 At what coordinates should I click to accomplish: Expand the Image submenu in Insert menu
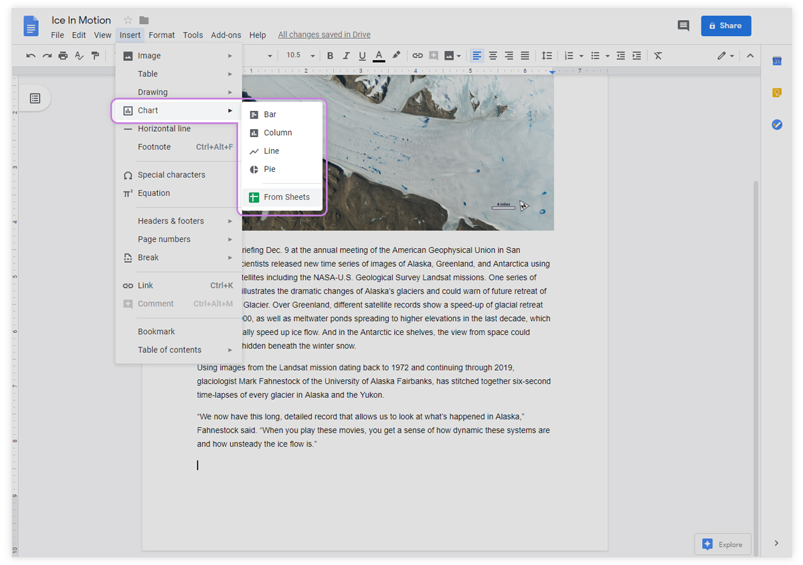[x=179, y=55]
